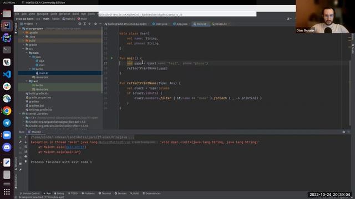Toggle the Version Control tool window button

tap(29, 193)
